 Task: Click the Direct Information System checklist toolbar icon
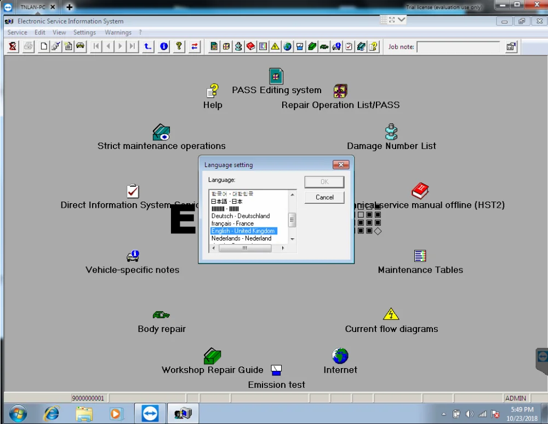pos(349,47)
